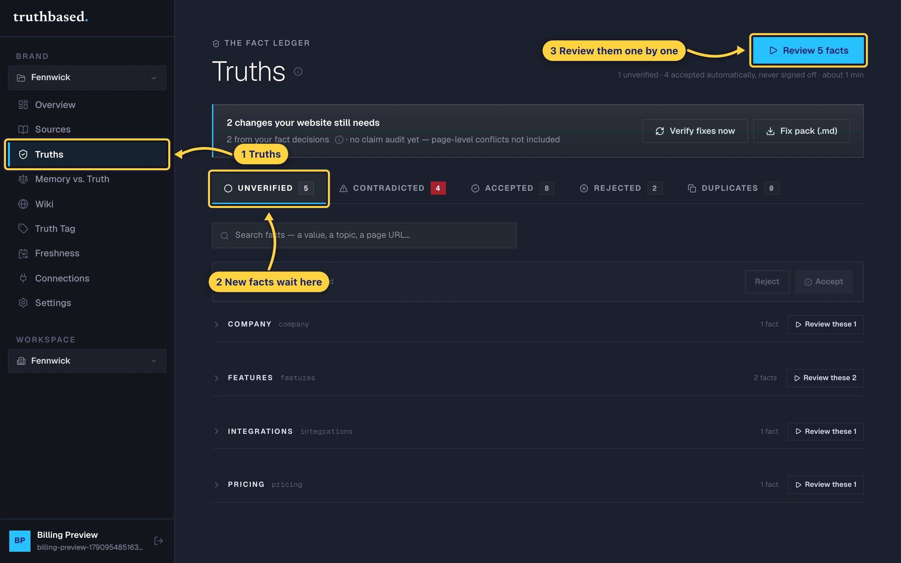The width and height of the screenshot is (901, 563).
Task: Download the Fix pack (.md)
Action: coord(801,131)
